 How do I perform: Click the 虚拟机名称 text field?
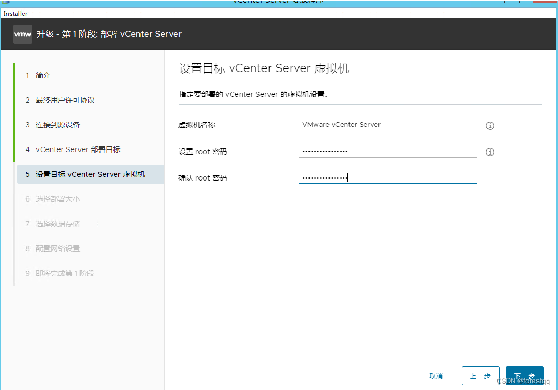point(388,125)
